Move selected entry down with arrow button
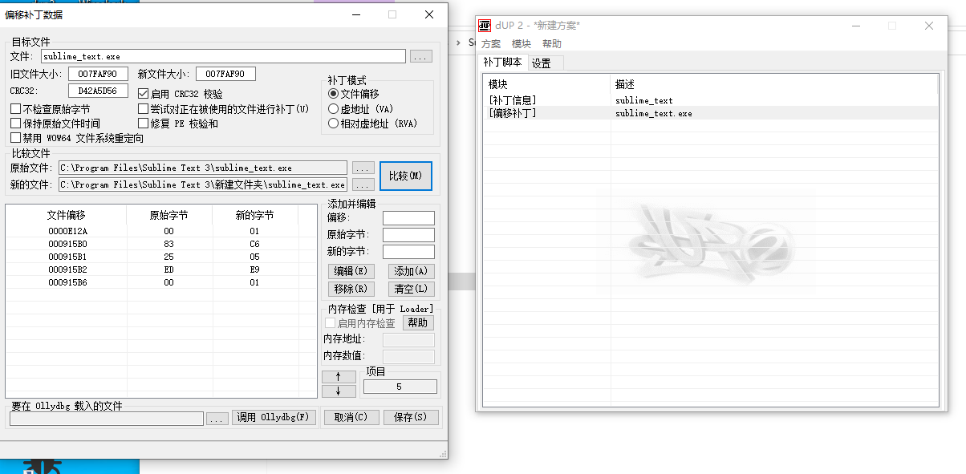The width and height of the screenshot is (966, 474). [339, 391]
